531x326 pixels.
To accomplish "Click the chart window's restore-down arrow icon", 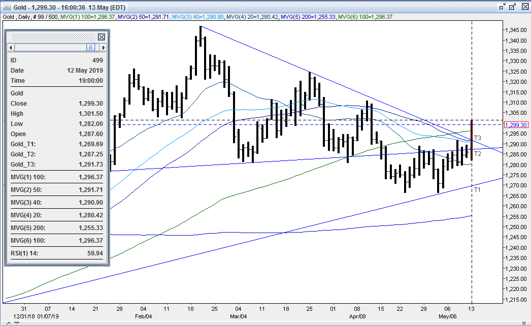I will point(503,7).
